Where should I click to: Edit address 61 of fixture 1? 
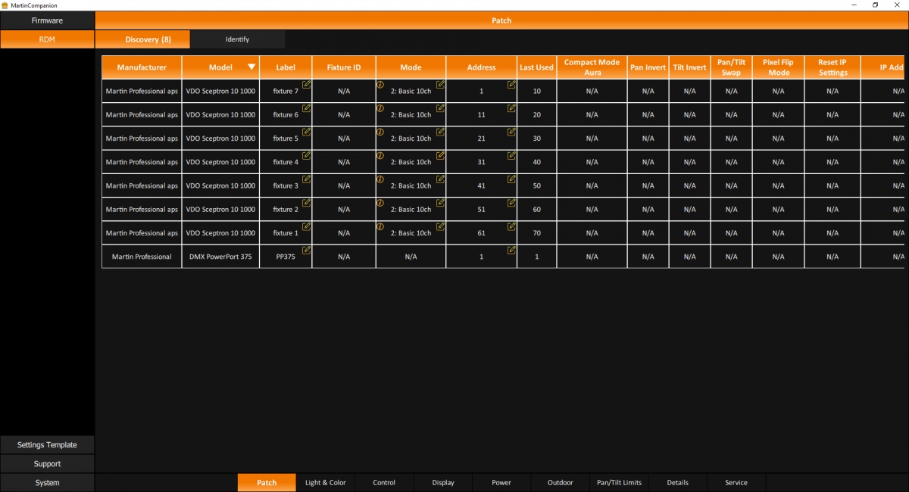tap(512, 226)
